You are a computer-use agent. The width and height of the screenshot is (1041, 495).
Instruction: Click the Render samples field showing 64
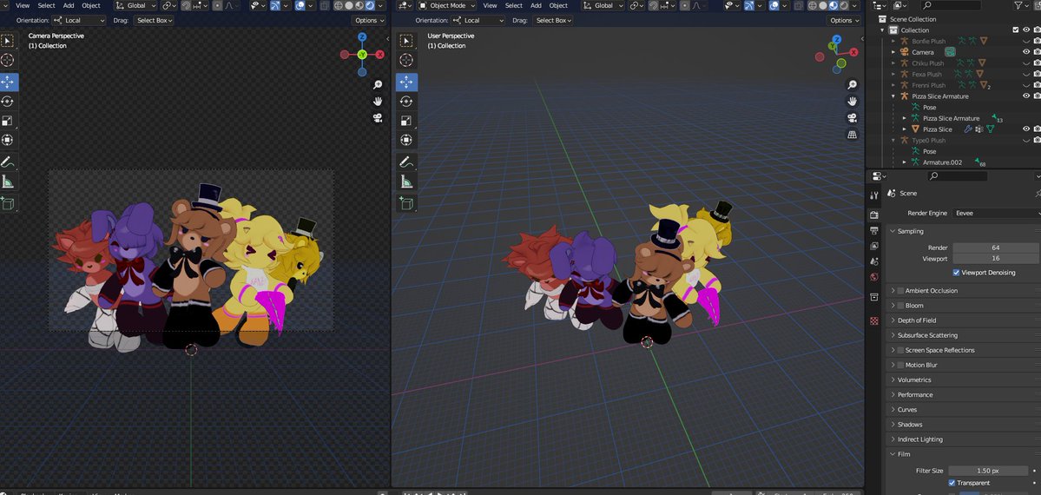point(995,247)
